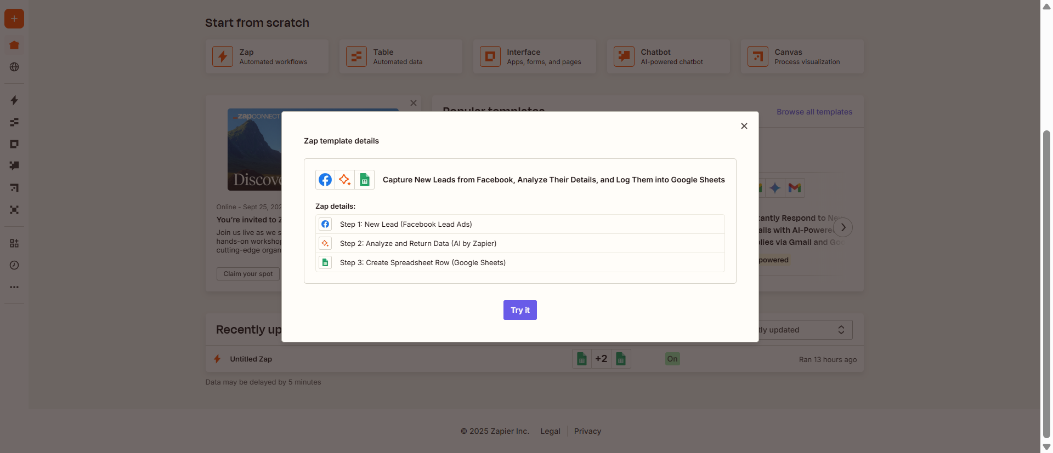Viewport: 1053px width, 453px height.
Task: Select Step 2: Analyze and Return Data row
Action: pyautogui.click(x=520, y=243)
